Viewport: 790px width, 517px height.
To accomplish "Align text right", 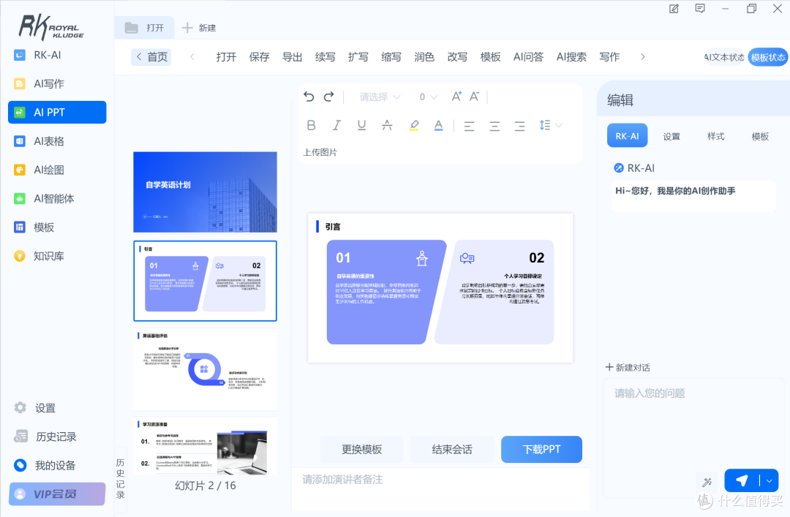I will pyautogui.click(x=519, y=126).
